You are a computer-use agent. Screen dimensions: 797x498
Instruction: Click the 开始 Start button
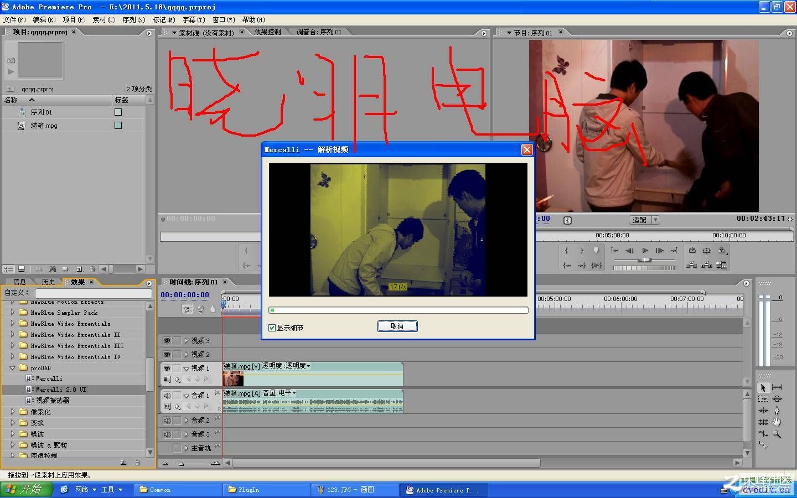point(27,489)
